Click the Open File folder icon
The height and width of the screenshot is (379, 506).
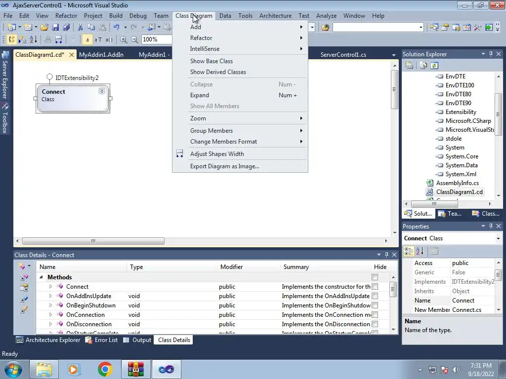click(x=44, y=28)
